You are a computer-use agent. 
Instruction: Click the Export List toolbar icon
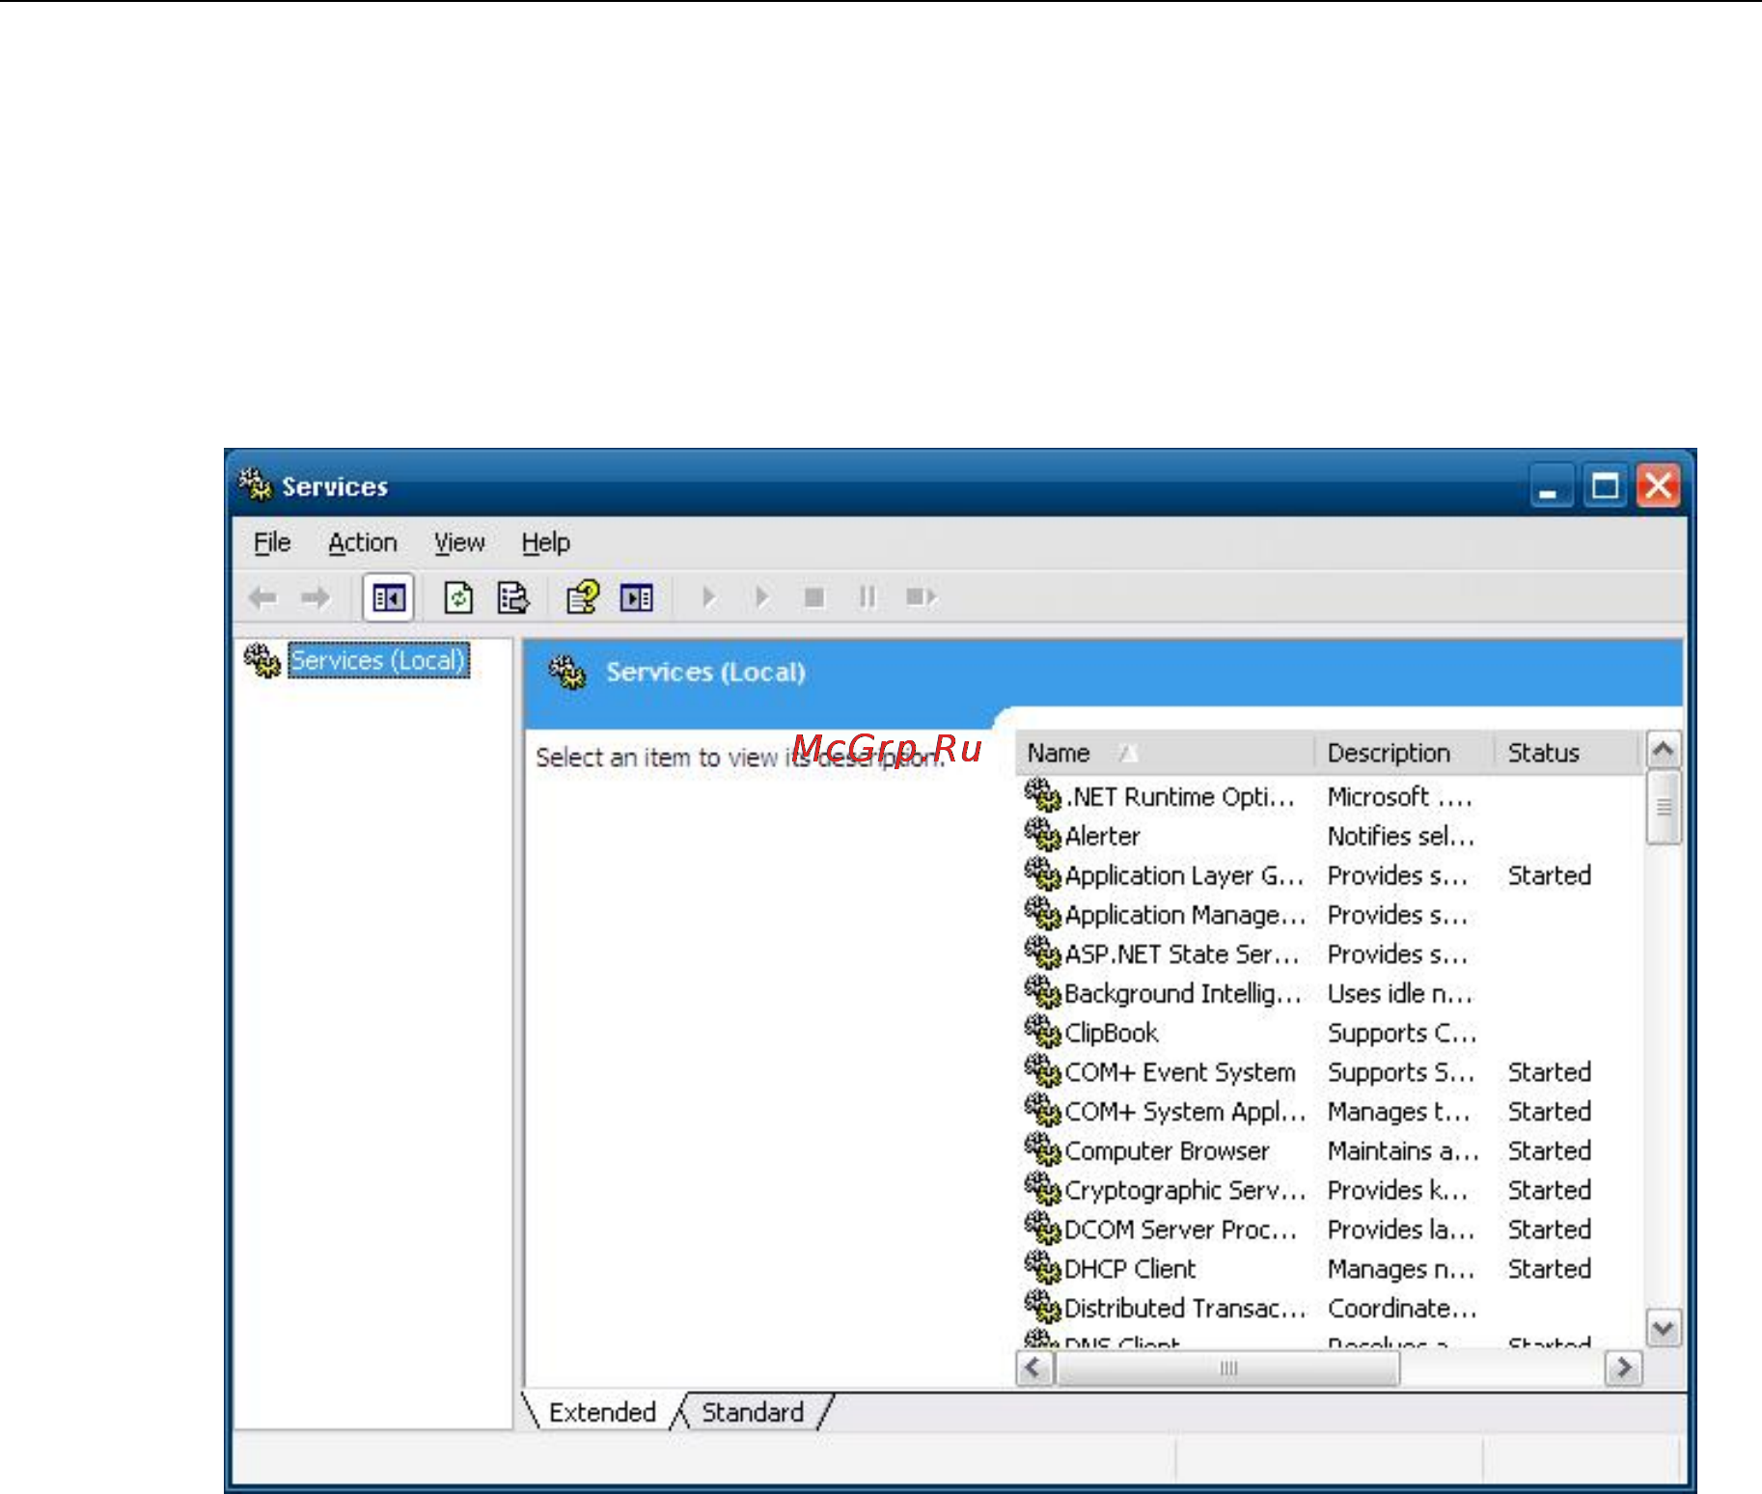tap(512, 598)
